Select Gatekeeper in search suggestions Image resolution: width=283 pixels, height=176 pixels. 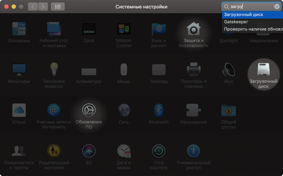236,22
